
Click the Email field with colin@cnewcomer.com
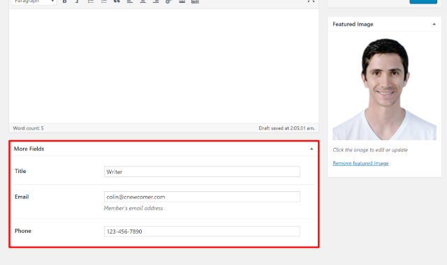point(202,197)
